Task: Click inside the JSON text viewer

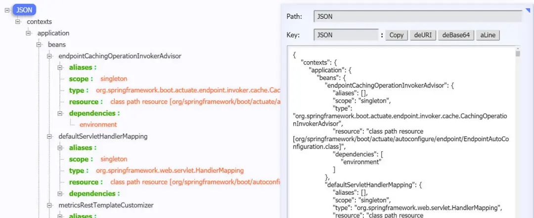Action: click(401, 133)
